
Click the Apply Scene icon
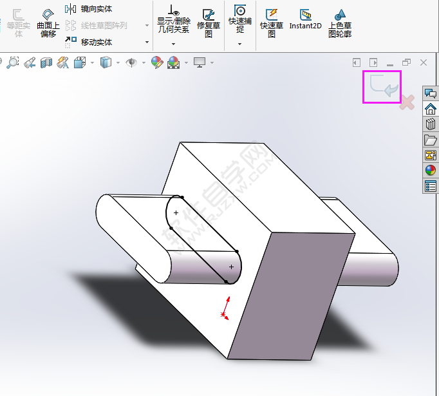174,62
